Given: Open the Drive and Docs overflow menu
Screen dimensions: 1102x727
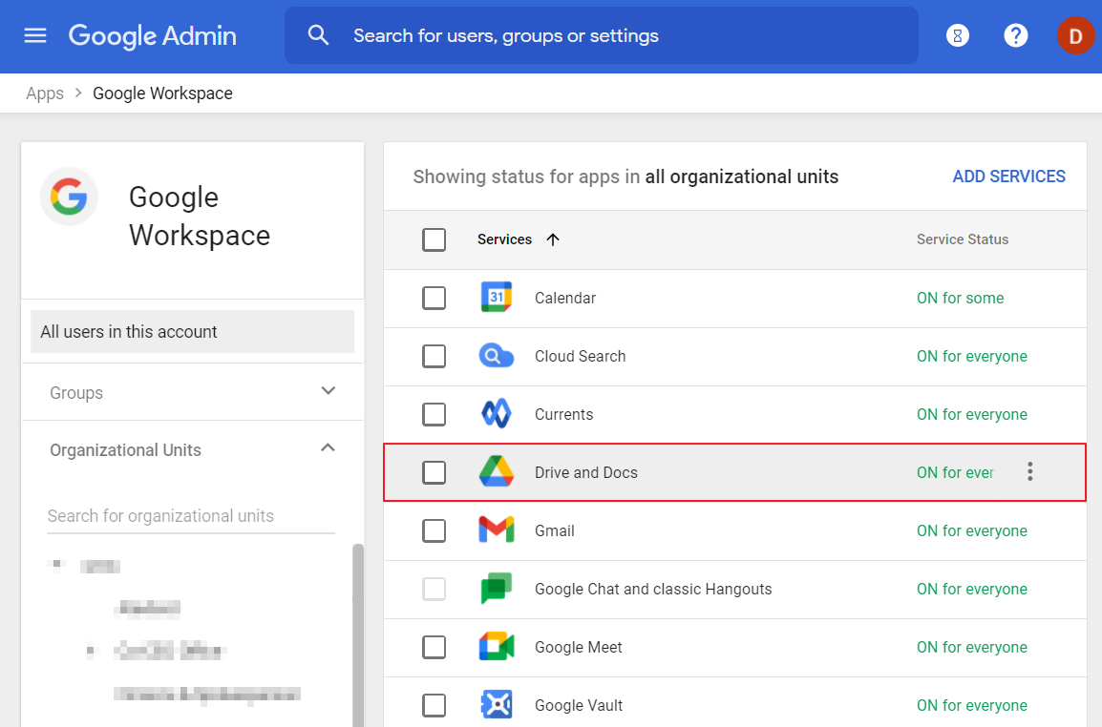Looking at the screenshot, I should coord(1029,470).
